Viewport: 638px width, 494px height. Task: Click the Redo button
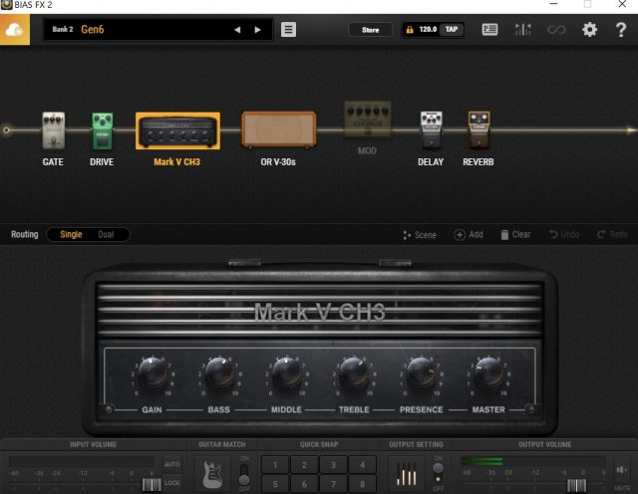(x=612, y=235)
